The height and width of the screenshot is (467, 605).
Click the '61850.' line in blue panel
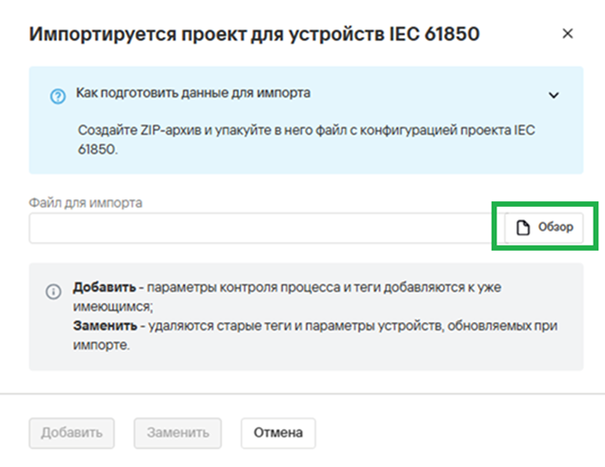coord(97,150)
